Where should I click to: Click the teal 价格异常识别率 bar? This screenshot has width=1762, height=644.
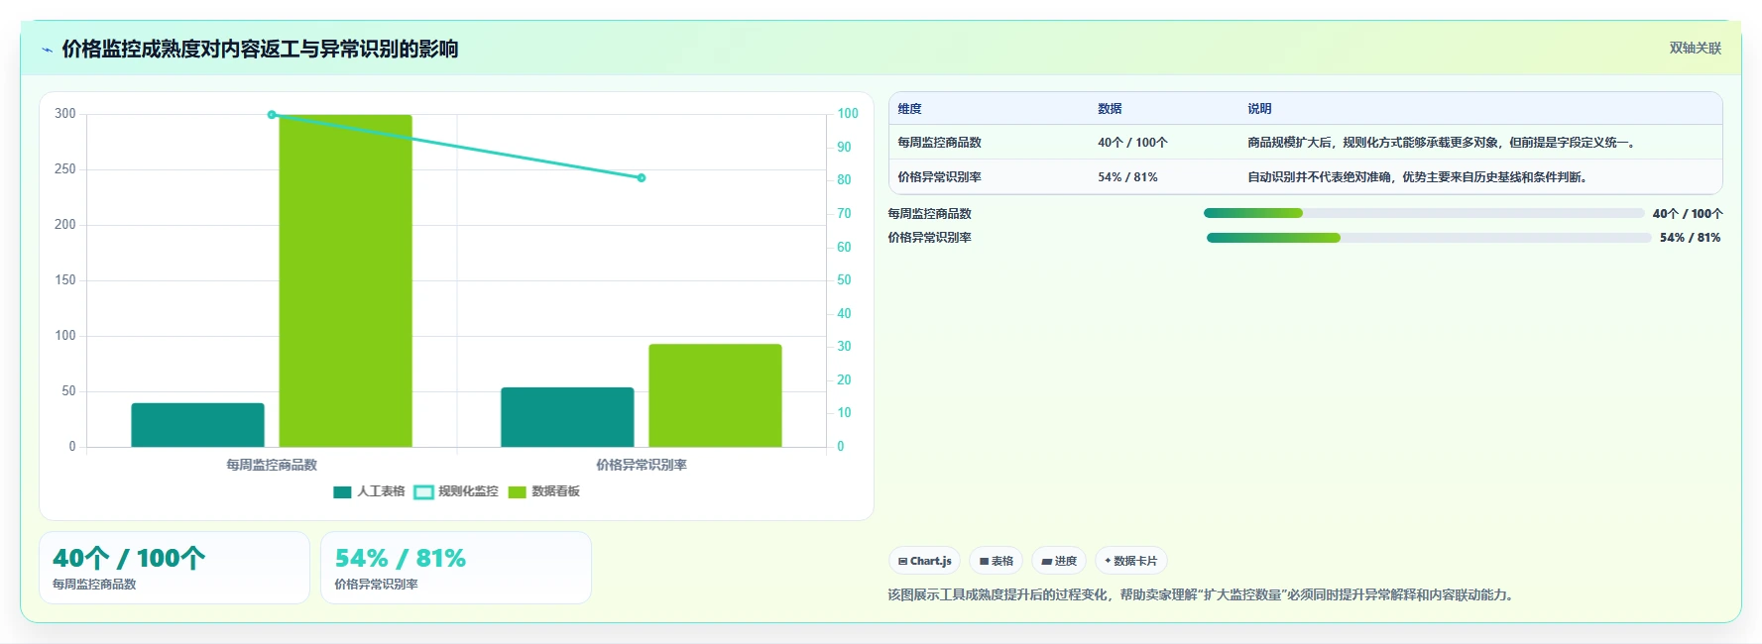pyautogui.click(x=567, y=417)
